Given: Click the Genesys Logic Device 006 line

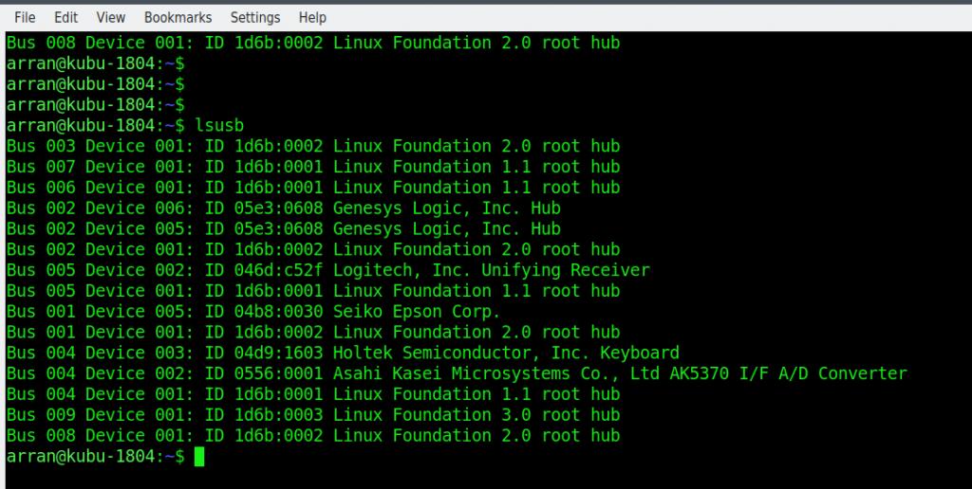Looking at the screenshot, I should [283, 208].
